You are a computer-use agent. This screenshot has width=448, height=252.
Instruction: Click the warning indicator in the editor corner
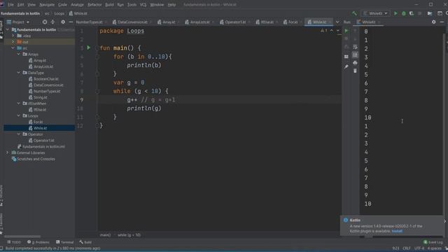324,31
